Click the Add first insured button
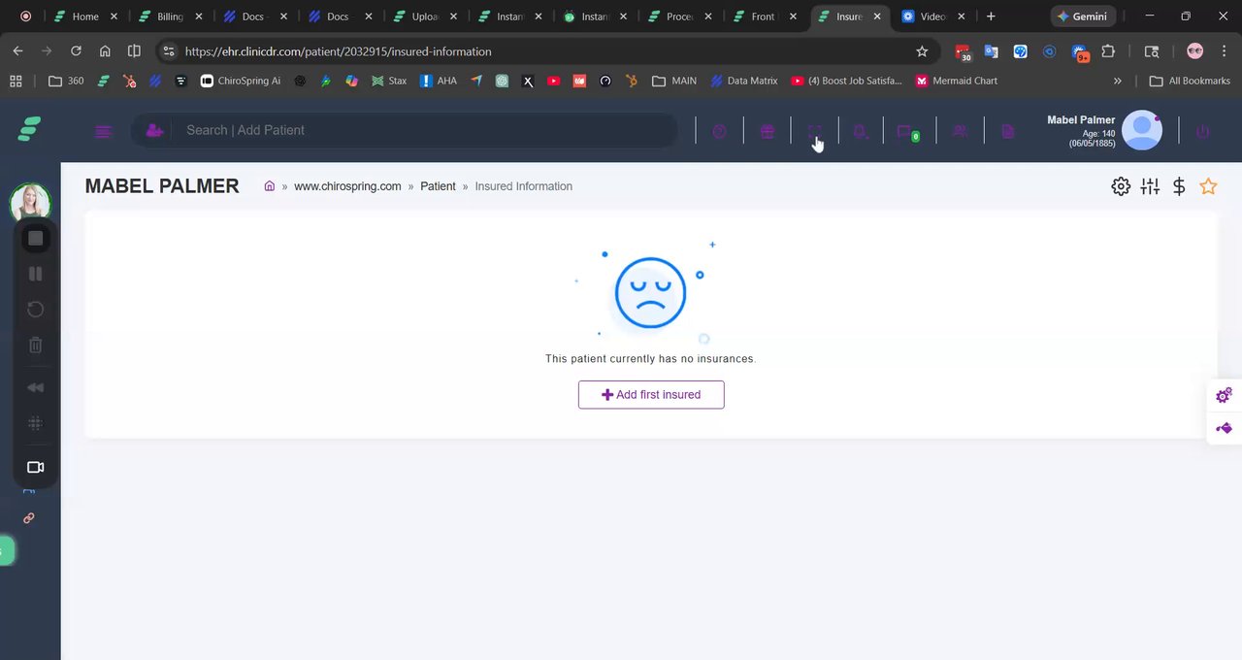This screenshot has height=660, width=1242. pyautogui.click(x=651, y=394)
